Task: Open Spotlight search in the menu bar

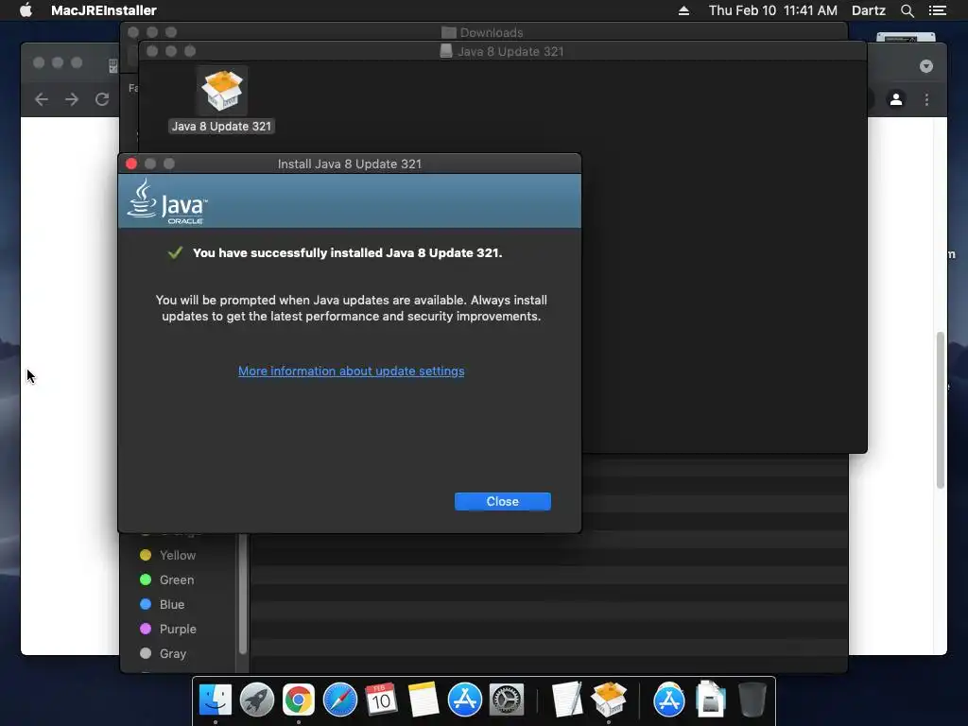Action: pyautogui.click(x=907, y=10)
